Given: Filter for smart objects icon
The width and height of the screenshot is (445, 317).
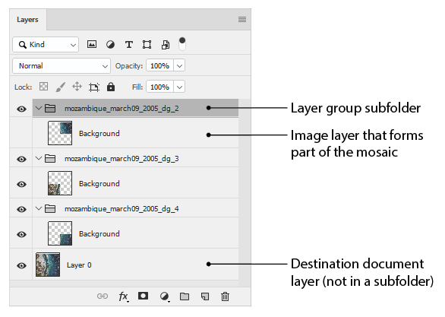Looking at the screenshot, I should (x=166, y=45).
